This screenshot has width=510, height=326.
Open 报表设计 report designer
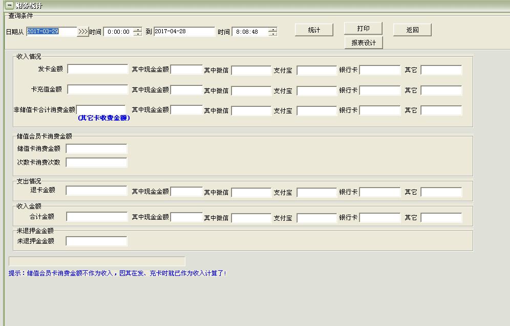point(364,43)
